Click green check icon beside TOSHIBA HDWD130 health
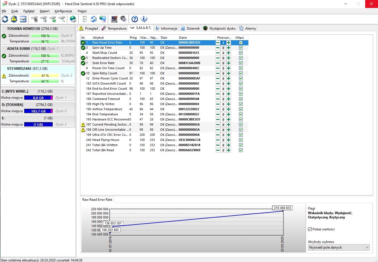 click(x=4, y=36)
